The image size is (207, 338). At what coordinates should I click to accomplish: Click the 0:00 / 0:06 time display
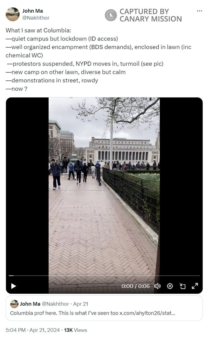click(136, 286)
